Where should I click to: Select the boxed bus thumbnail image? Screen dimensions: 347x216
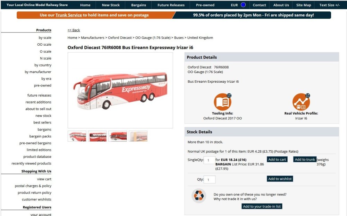point(138,136)
